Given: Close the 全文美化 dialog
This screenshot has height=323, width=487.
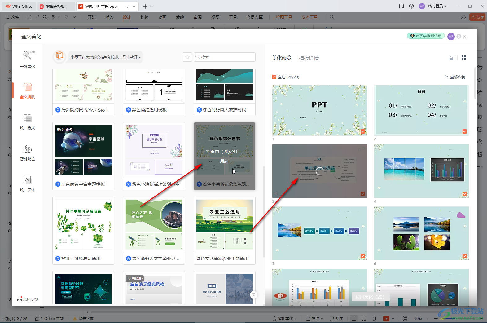Looking at the screenshot, I should (x=465, y=36).
